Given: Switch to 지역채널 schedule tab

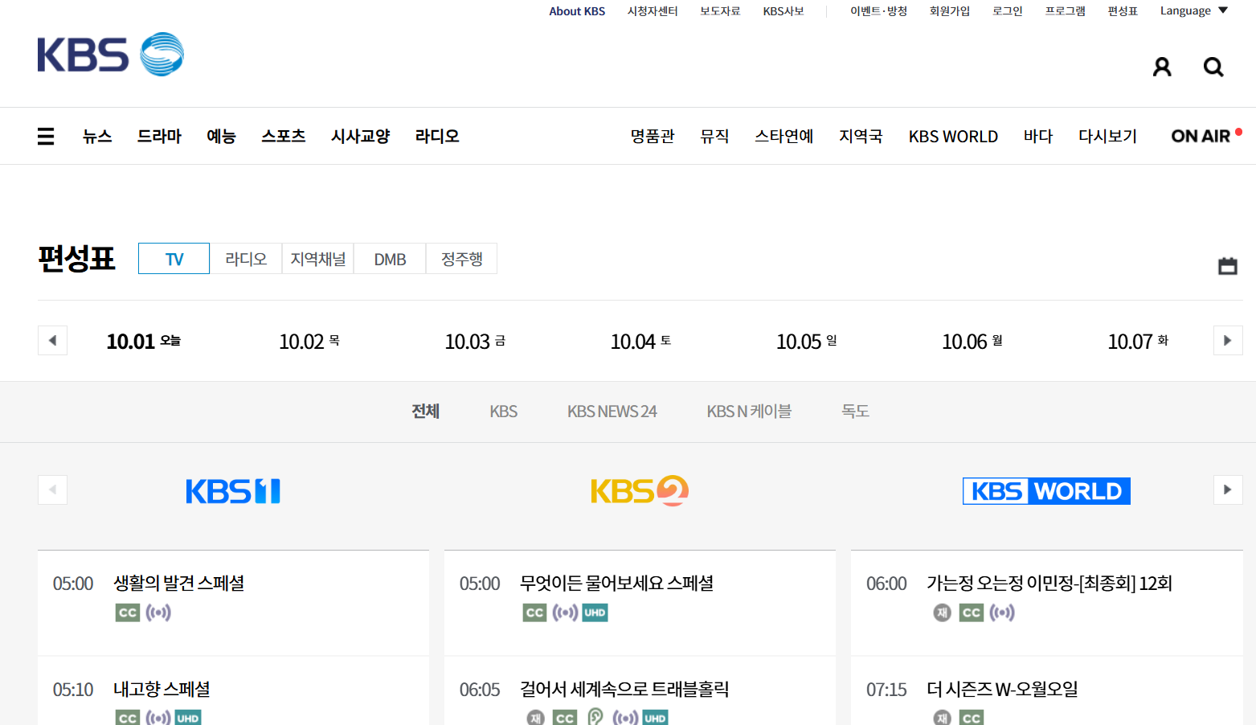Looking at the screenshot, I should [318, 259].
